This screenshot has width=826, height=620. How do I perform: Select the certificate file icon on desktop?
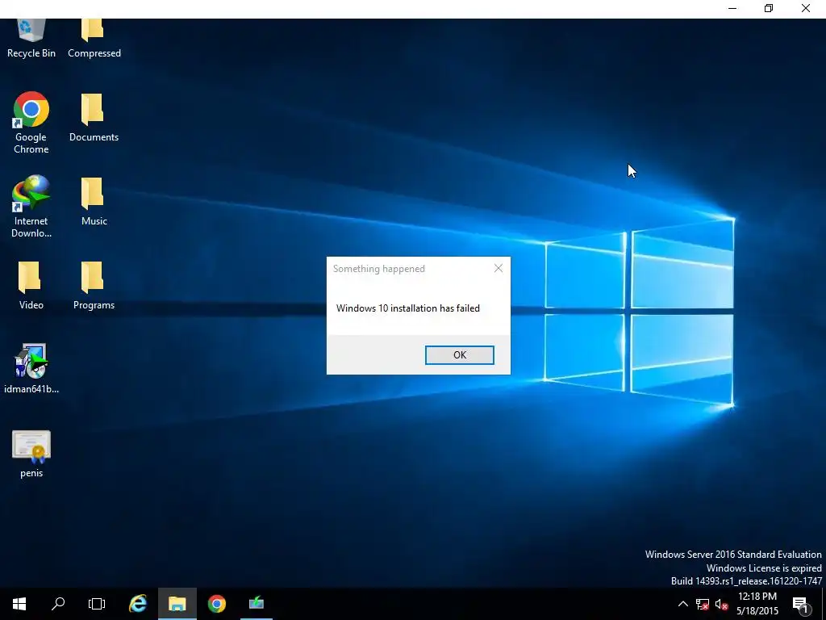point(31,454)
